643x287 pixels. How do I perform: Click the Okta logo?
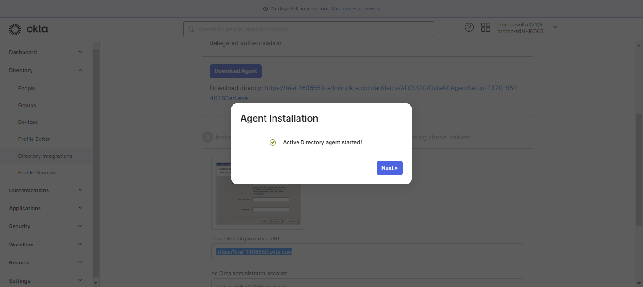[28, 29]
